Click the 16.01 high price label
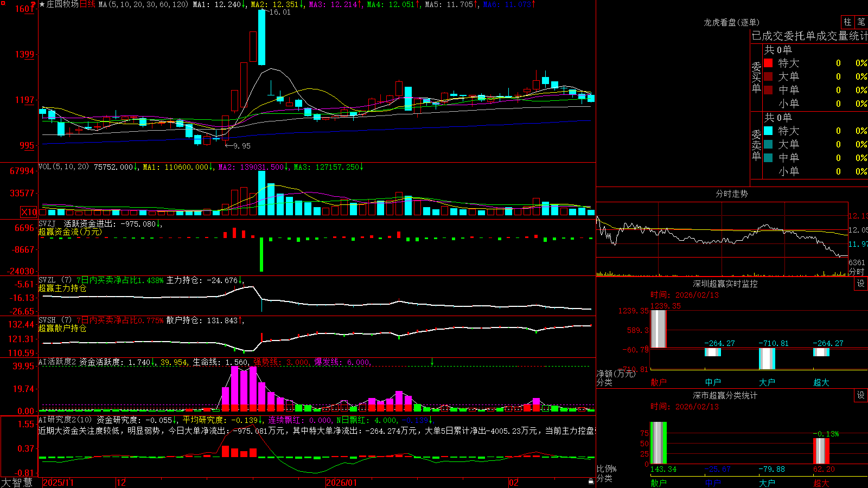The height and width of the screenshot is (488, 868). [x=280, y=12]
